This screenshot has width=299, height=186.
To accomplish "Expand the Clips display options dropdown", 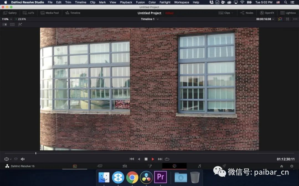I will 232,13.
